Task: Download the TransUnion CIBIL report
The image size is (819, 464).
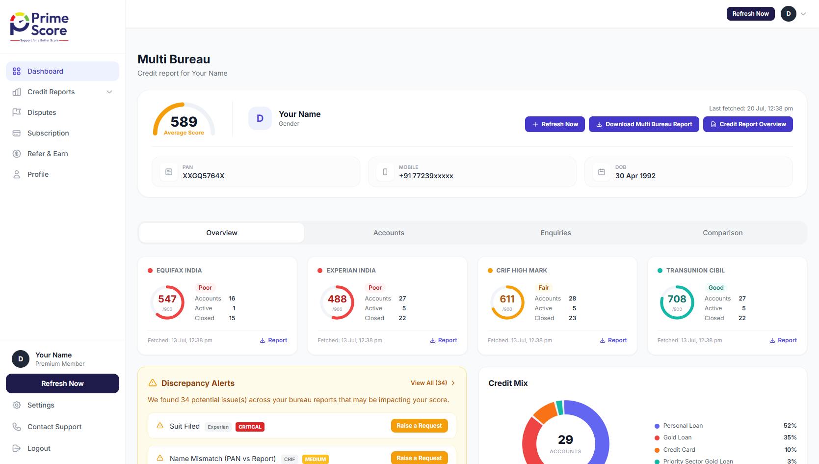Action: click(783, 340)
